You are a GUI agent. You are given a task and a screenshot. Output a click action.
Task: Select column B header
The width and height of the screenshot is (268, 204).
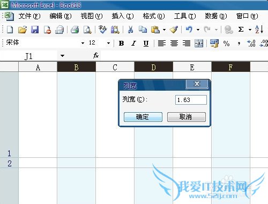pyautogui.click(x=76, y=67)
